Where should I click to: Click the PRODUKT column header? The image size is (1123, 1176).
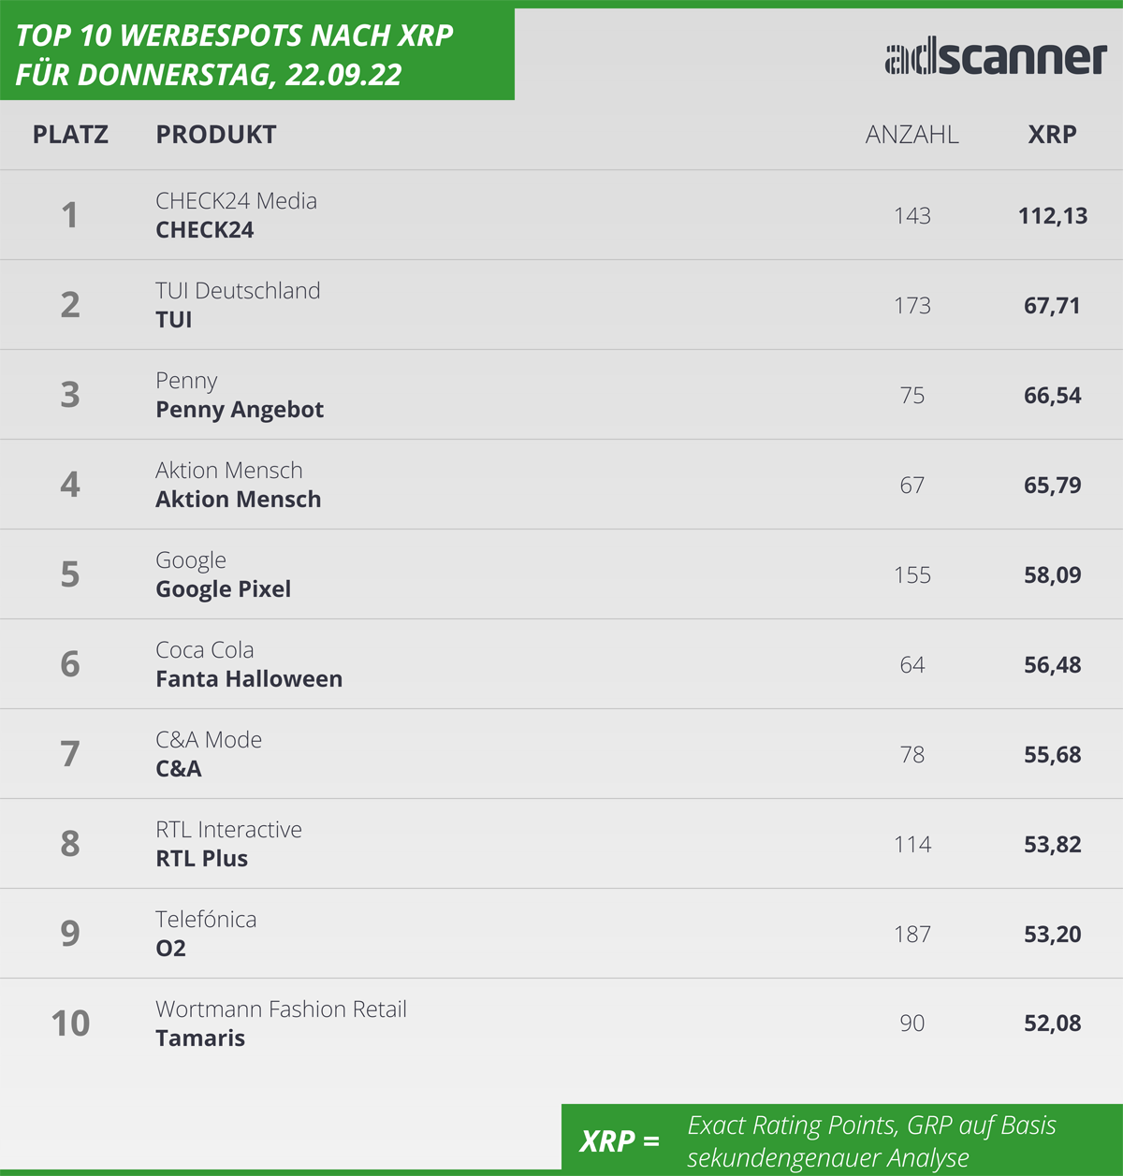click(216, 135)
